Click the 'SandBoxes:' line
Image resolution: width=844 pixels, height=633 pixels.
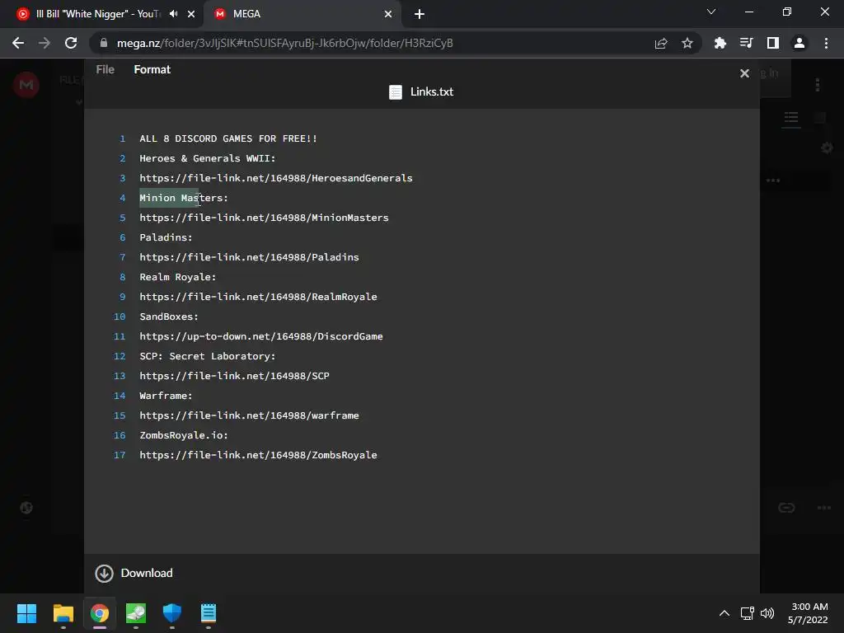pyautogui.click(x=169, y=316)
